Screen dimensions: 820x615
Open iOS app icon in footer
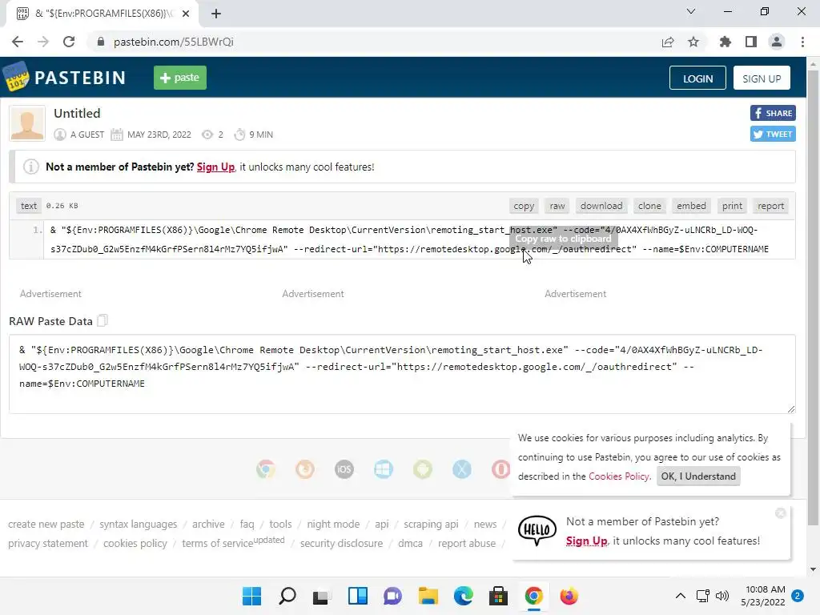pos(344,469)
